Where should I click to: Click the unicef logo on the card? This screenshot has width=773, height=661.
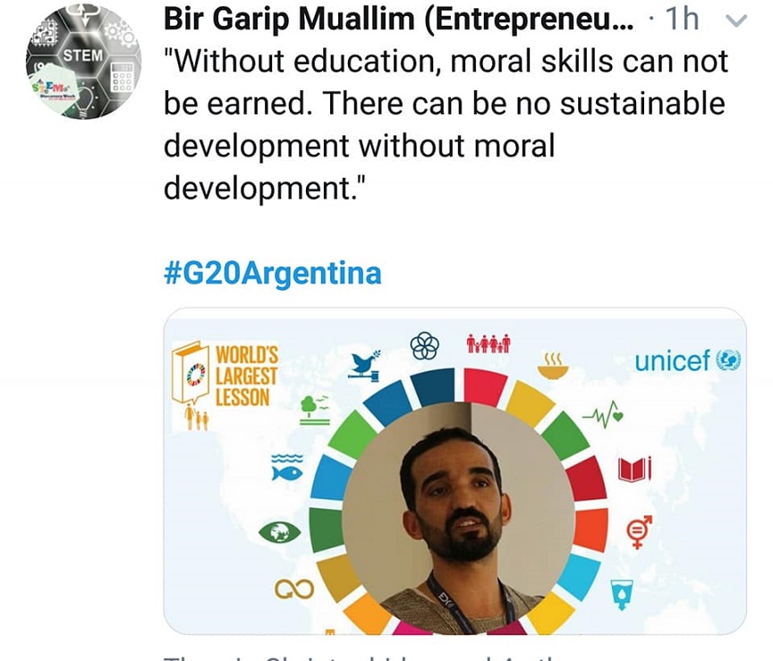(687, 360)
